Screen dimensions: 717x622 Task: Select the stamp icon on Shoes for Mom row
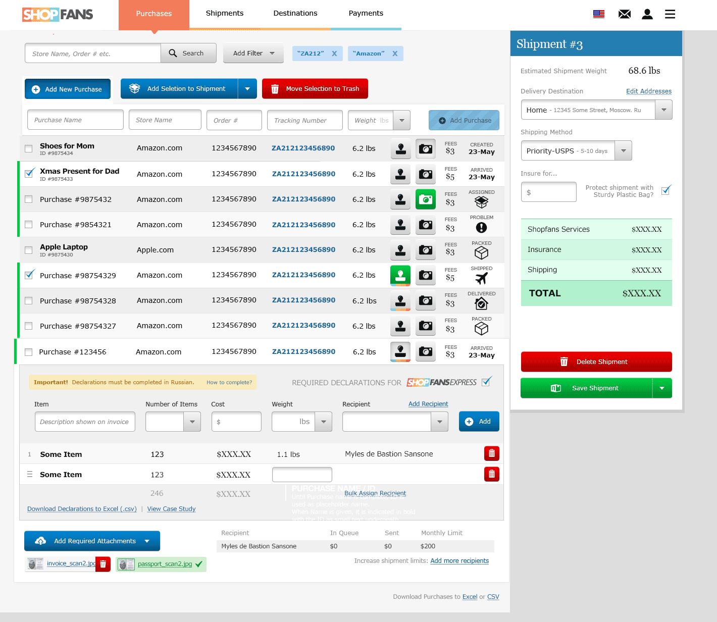click(400, 148)
